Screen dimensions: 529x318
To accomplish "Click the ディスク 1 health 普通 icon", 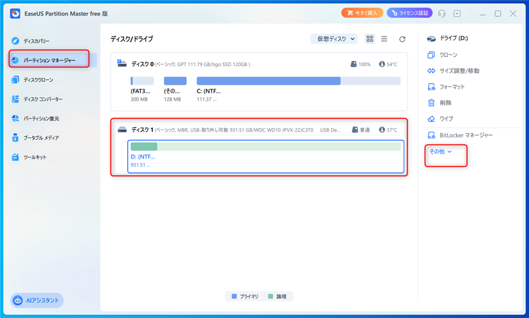I will point(355,129).
